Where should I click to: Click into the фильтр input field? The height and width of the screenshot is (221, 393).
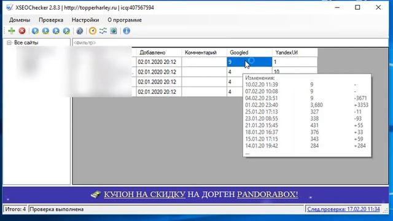click(230, 42)
